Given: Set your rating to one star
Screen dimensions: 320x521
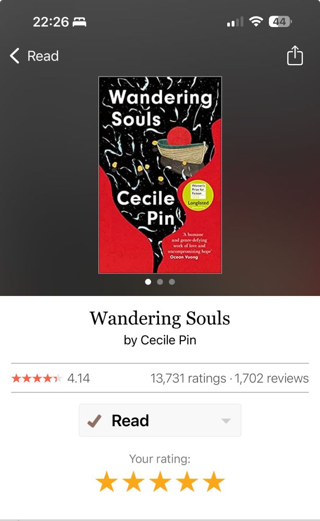Looking at the screenshot, I should pos(106,481).
